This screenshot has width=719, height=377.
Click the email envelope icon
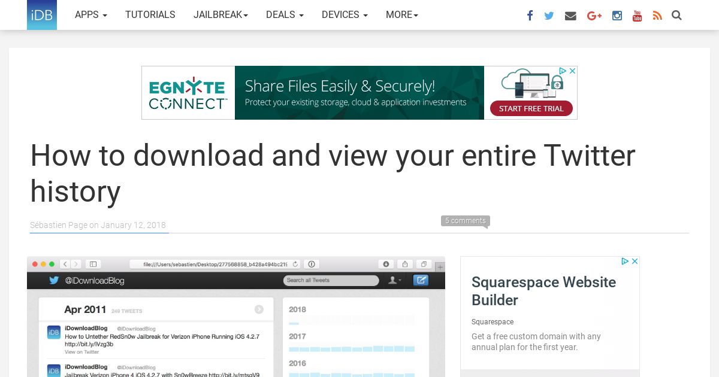pos(570,16)
